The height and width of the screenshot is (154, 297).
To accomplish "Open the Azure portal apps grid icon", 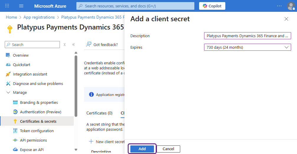I will (x=7, y=6).
